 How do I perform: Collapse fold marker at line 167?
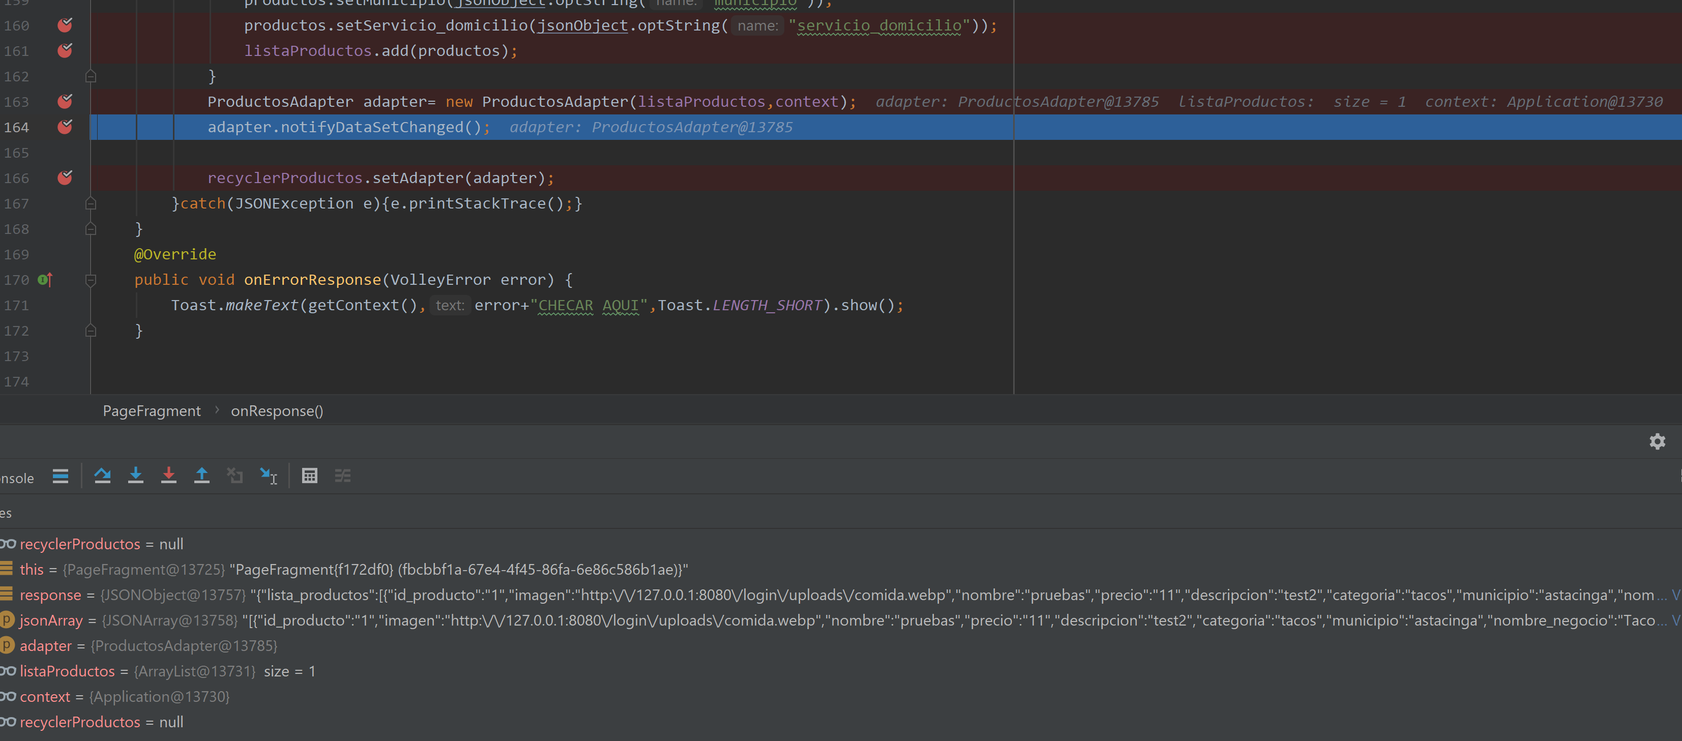point(91,204)
